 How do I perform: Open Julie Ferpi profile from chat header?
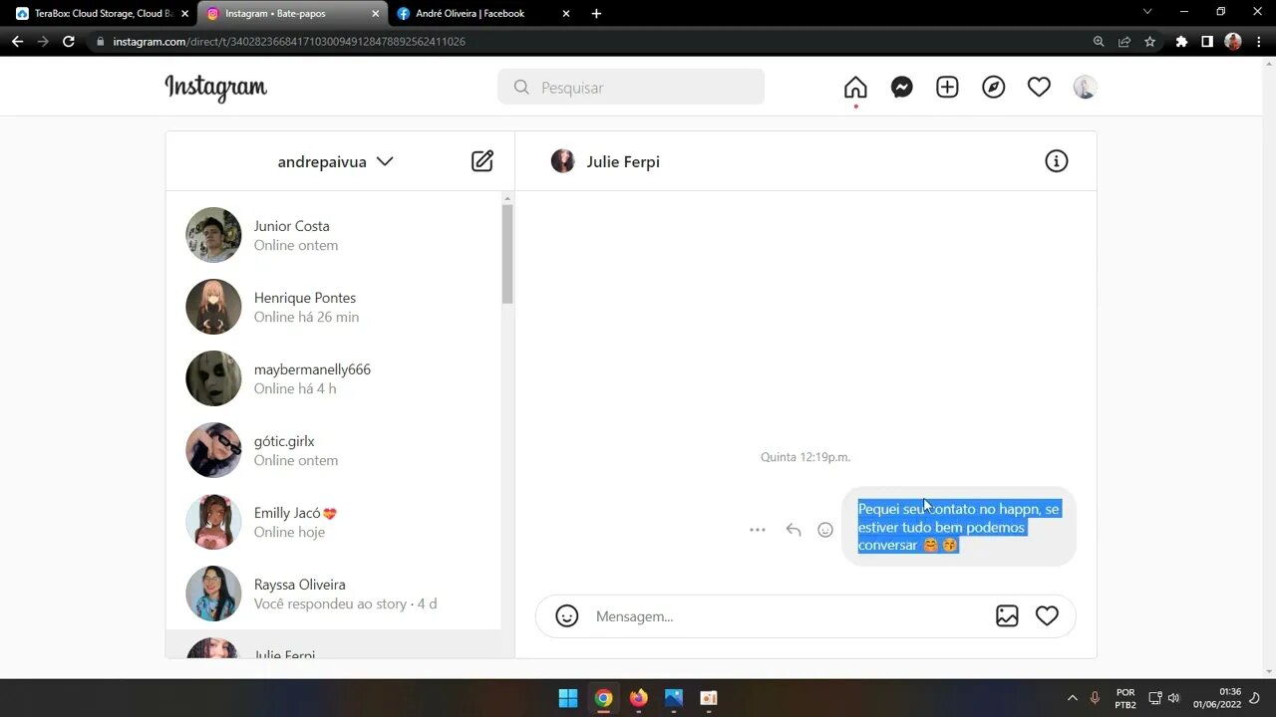(x=623, y=161)
